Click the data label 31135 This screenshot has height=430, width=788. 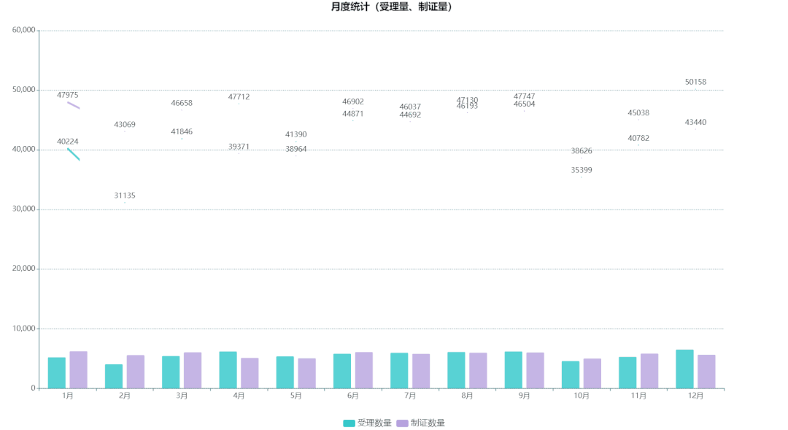coord(125,196)
